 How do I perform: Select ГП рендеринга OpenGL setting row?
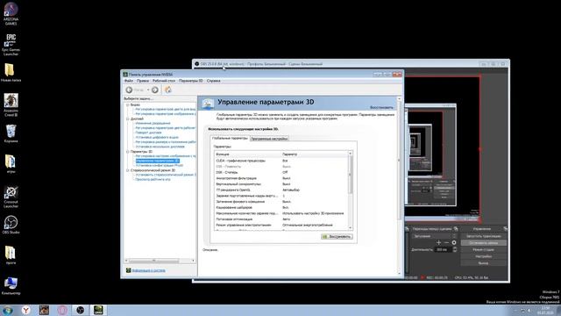(280, 190)
